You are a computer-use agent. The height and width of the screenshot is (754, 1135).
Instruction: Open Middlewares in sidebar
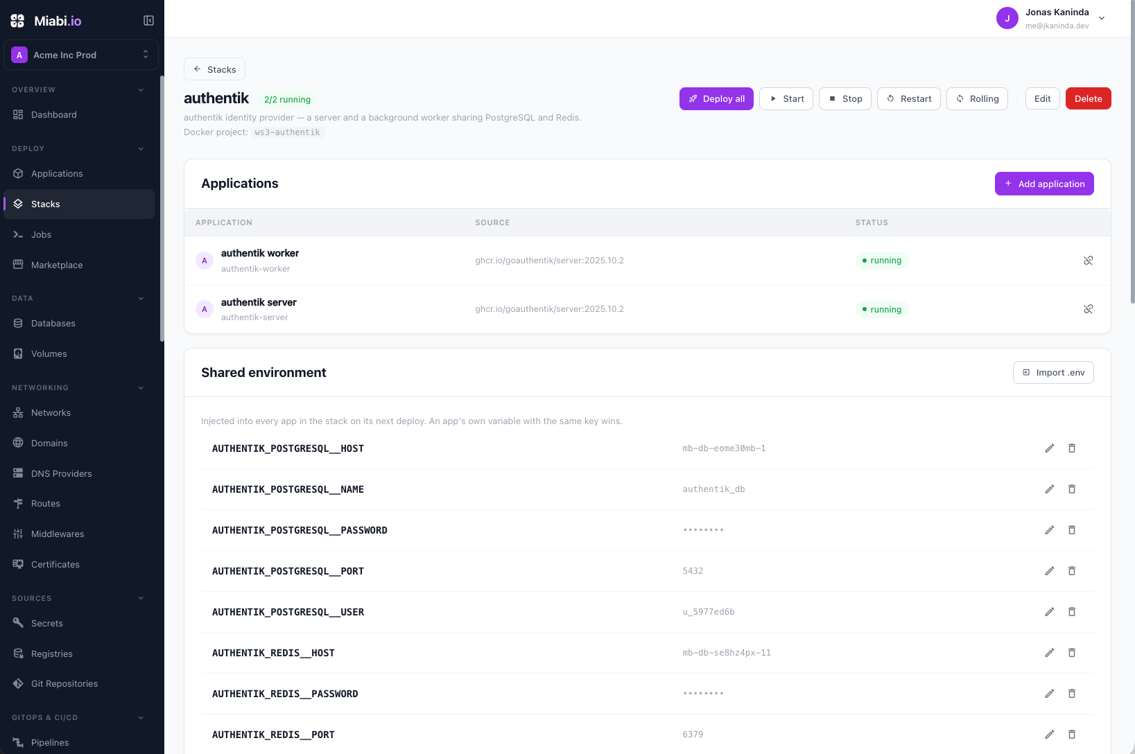point(79,534)
